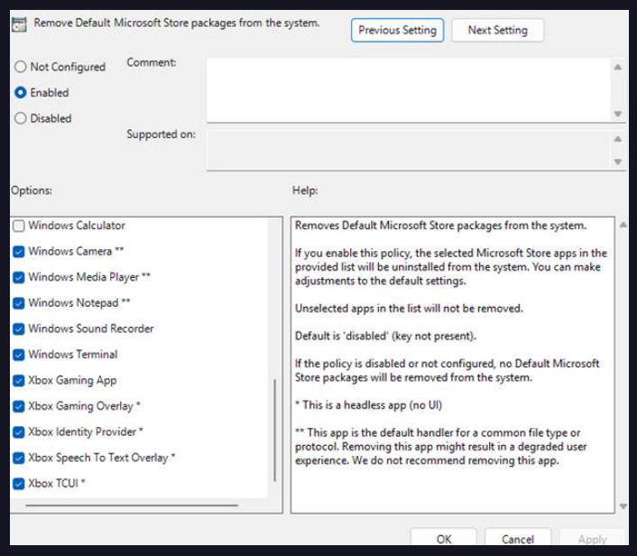Go to the Previous Setting
The height and width of the screenshot is (556, 637).
[x=397, y=30]
